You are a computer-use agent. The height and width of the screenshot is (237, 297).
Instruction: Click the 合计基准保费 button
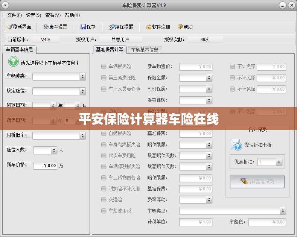coord(257,182)
